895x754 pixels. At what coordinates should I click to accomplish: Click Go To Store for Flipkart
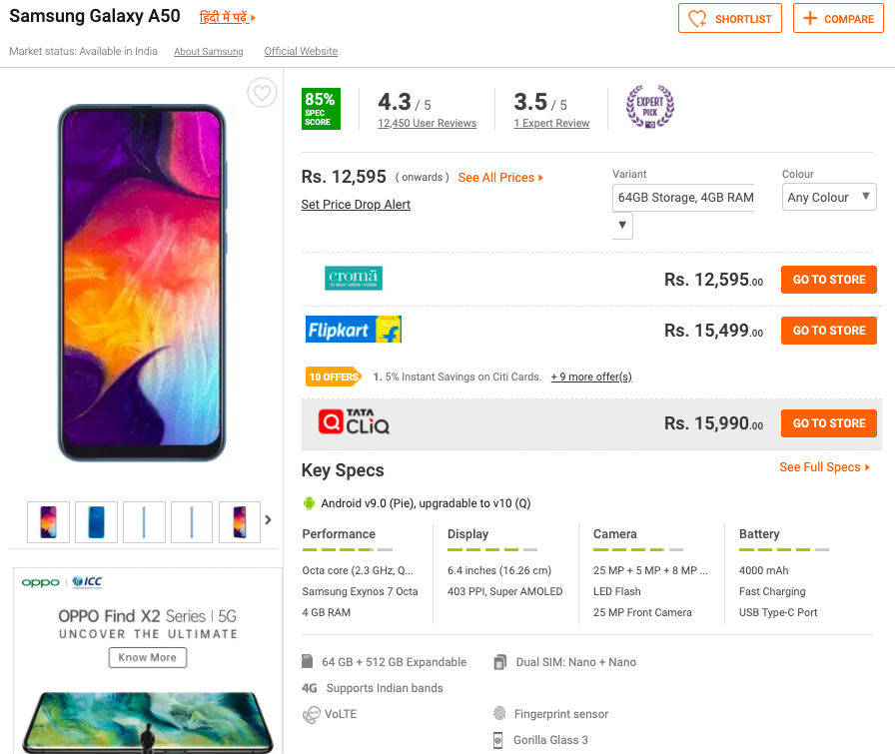point(829,331)
